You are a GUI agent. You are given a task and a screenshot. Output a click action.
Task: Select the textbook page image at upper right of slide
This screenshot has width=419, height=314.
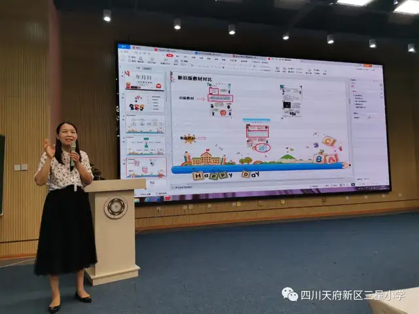click(x=291, y=101)
